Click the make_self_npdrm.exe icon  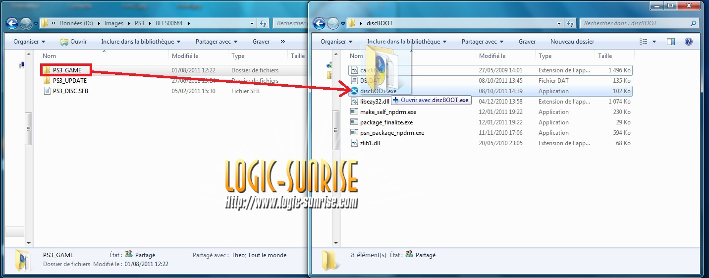point(354,112)
